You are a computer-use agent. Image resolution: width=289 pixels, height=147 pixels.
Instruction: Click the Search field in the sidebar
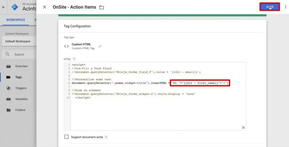[19, 54]
